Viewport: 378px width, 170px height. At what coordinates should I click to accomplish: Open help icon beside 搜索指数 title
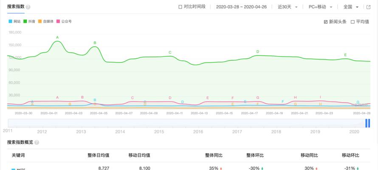28,7
